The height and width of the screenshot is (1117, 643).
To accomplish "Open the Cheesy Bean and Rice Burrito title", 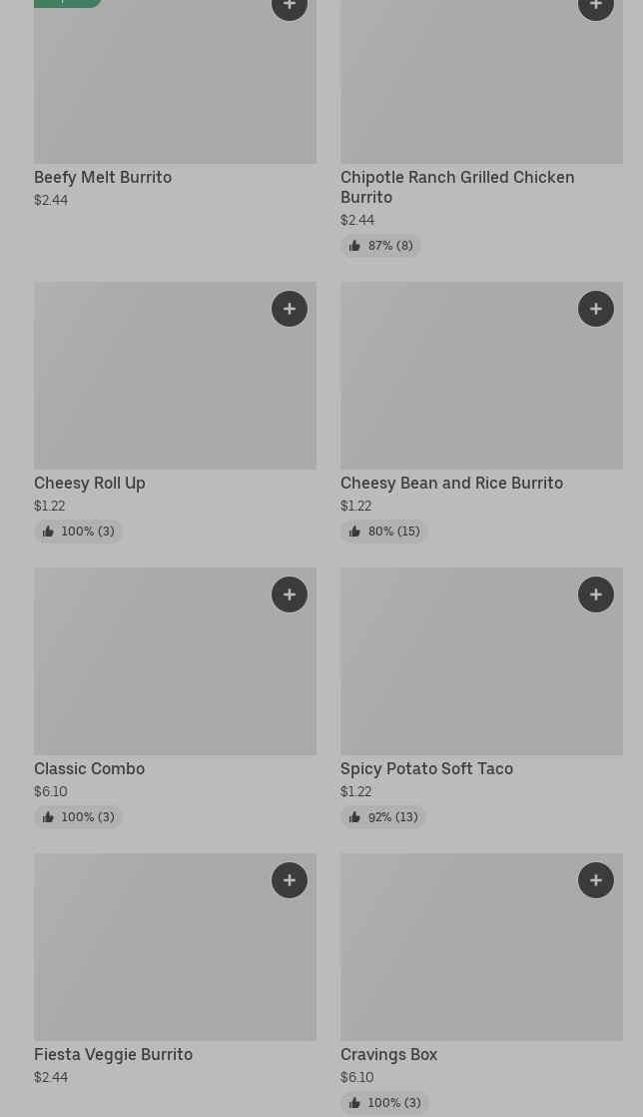I will click(x=451, y=483).
